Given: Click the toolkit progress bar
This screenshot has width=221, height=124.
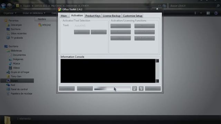Looking at the screenshot, I should (x=112, y=89).
